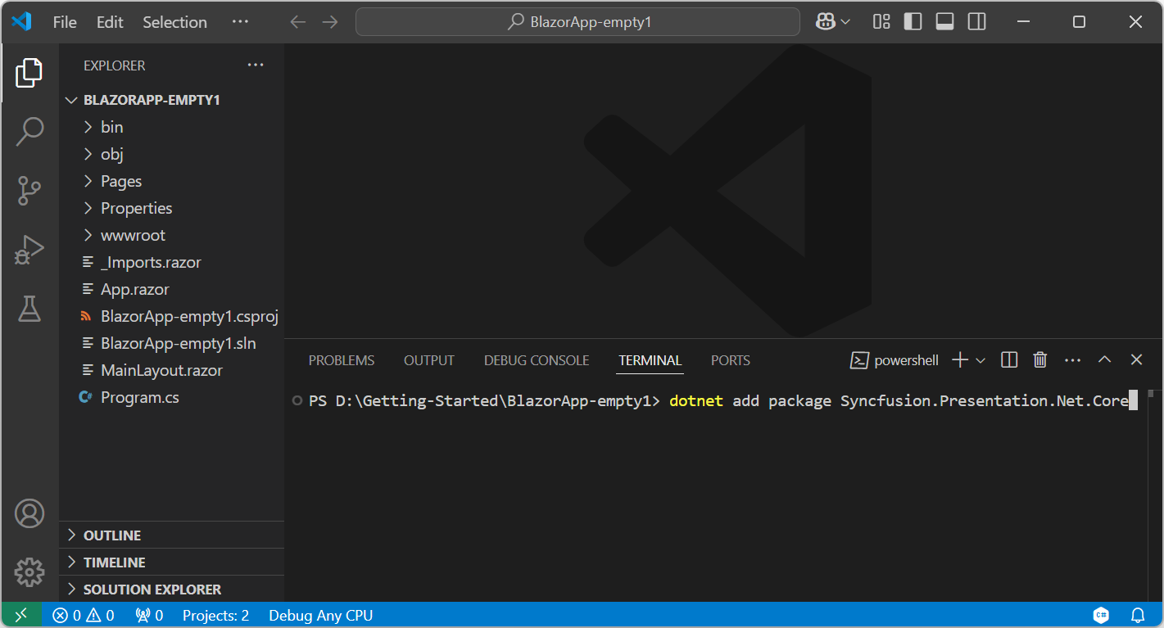Kill the terminal with trash icon
This screenshot has height=628, width=1164.
point(1040,360)
